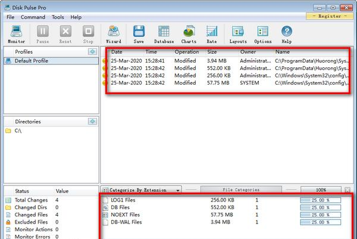The image size is (357, 239).
Task: Click the NOEXT Files category icon
Action: 105,215
